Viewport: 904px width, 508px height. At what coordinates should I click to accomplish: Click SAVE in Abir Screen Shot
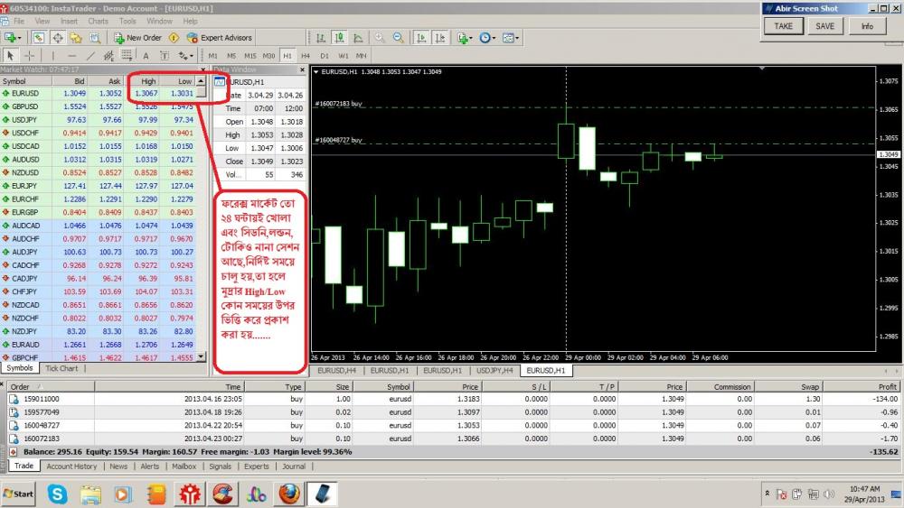tap(825, 26)
